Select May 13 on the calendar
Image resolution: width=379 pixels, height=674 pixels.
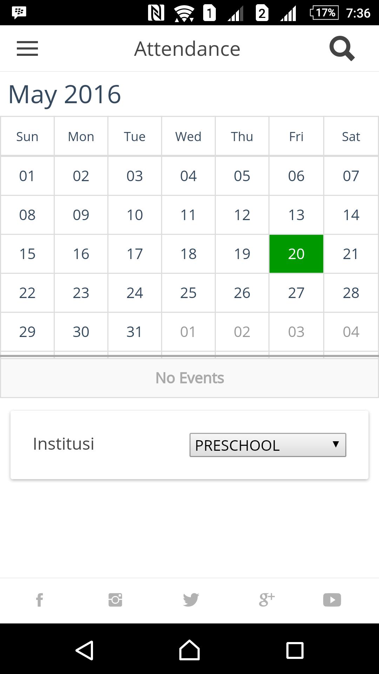click(296, 215)
